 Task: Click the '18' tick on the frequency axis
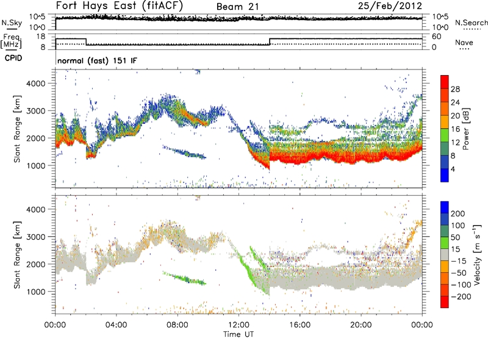[41, 37]
